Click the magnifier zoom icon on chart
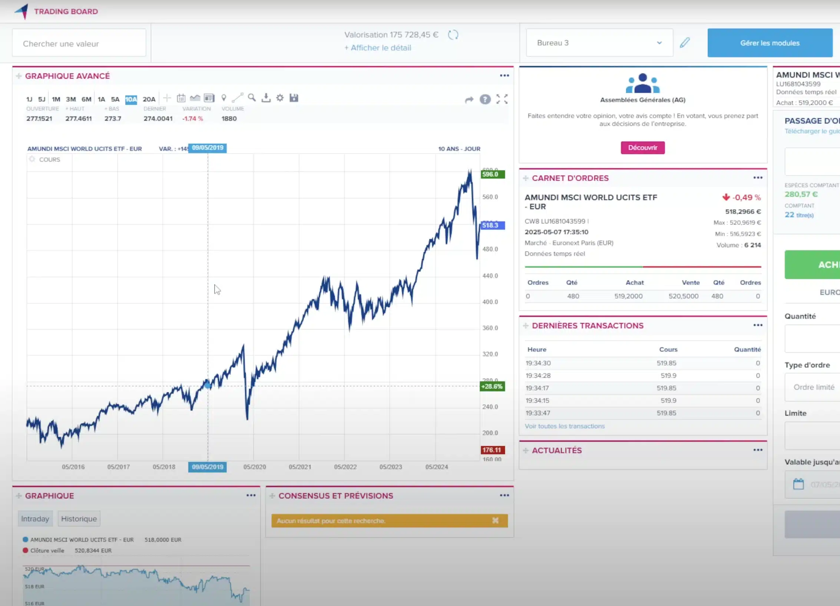The image size is (840, 606). click(252, 98)
